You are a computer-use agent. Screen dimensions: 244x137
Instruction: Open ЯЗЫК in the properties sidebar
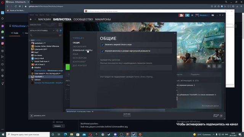click(75, 54)
